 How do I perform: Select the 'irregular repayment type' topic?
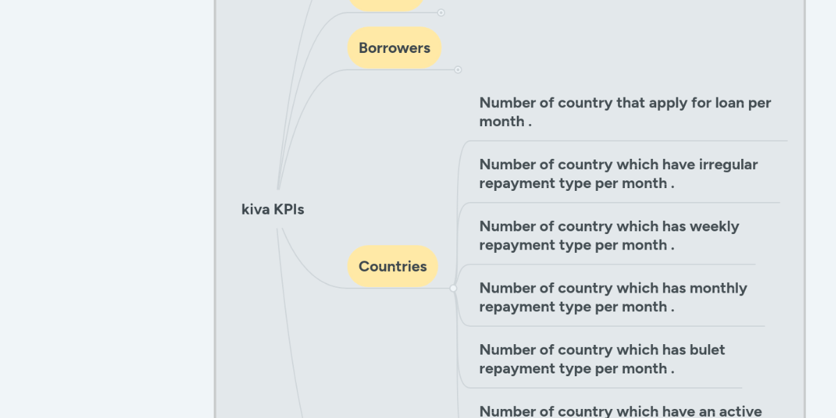pos(618,174)
